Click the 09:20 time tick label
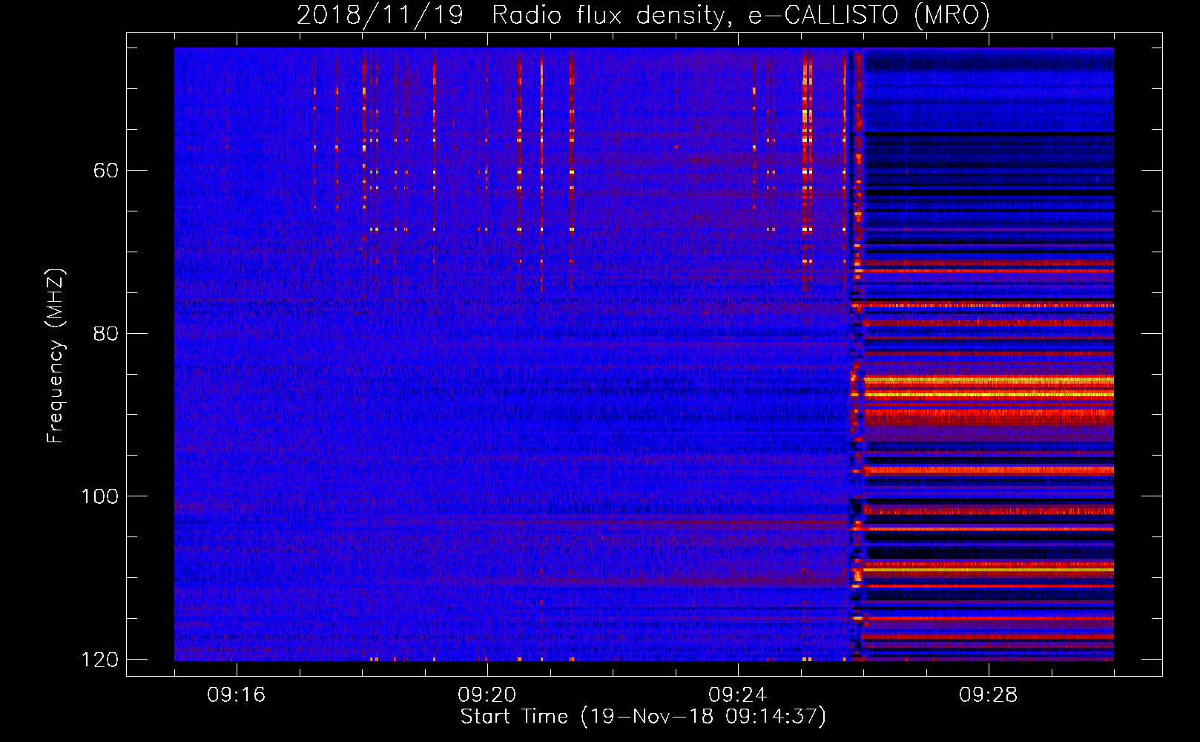 click(x=487, y=695)
